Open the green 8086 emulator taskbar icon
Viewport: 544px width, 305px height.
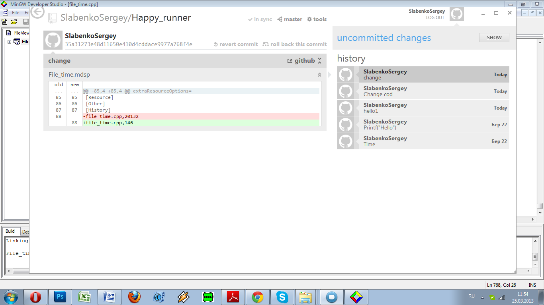[x=208, y=297]
